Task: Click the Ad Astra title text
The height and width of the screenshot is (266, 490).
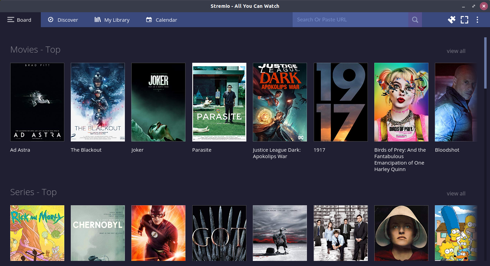Action: [20, 150]
